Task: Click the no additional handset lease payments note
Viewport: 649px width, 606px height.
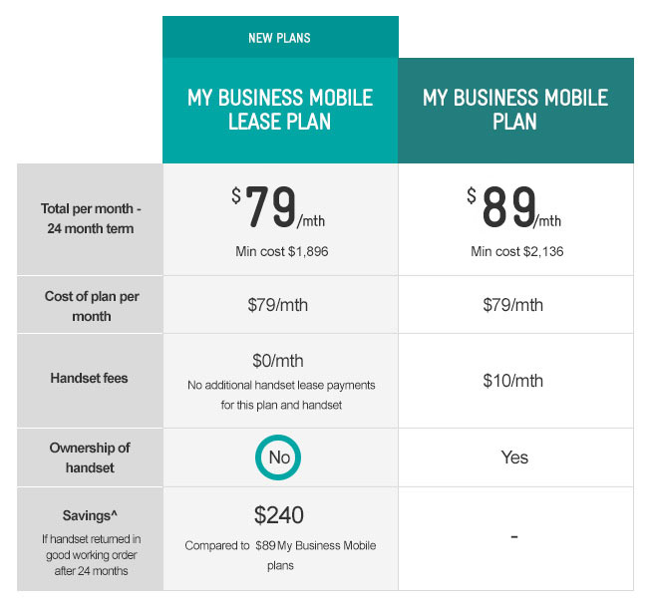Action: point(280,393)
